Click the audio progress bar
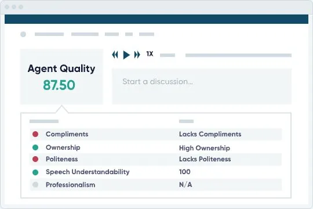313x209 pixels. pos(238,55)
